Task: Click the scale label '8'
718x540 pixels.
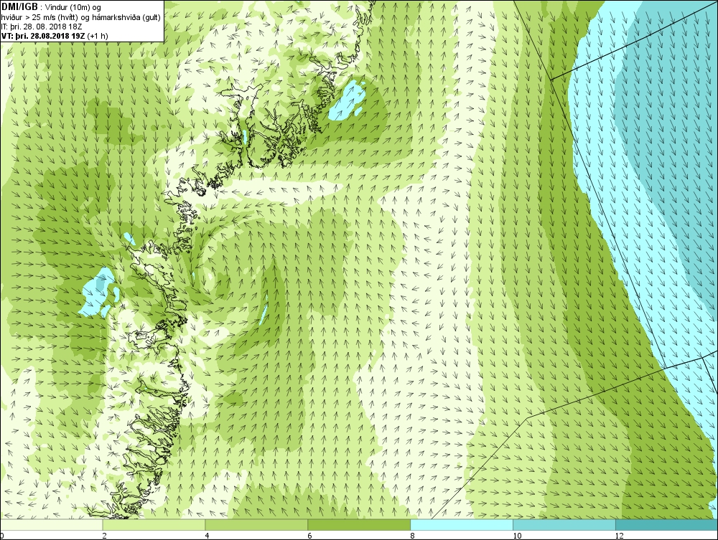Action: [412, 536]
